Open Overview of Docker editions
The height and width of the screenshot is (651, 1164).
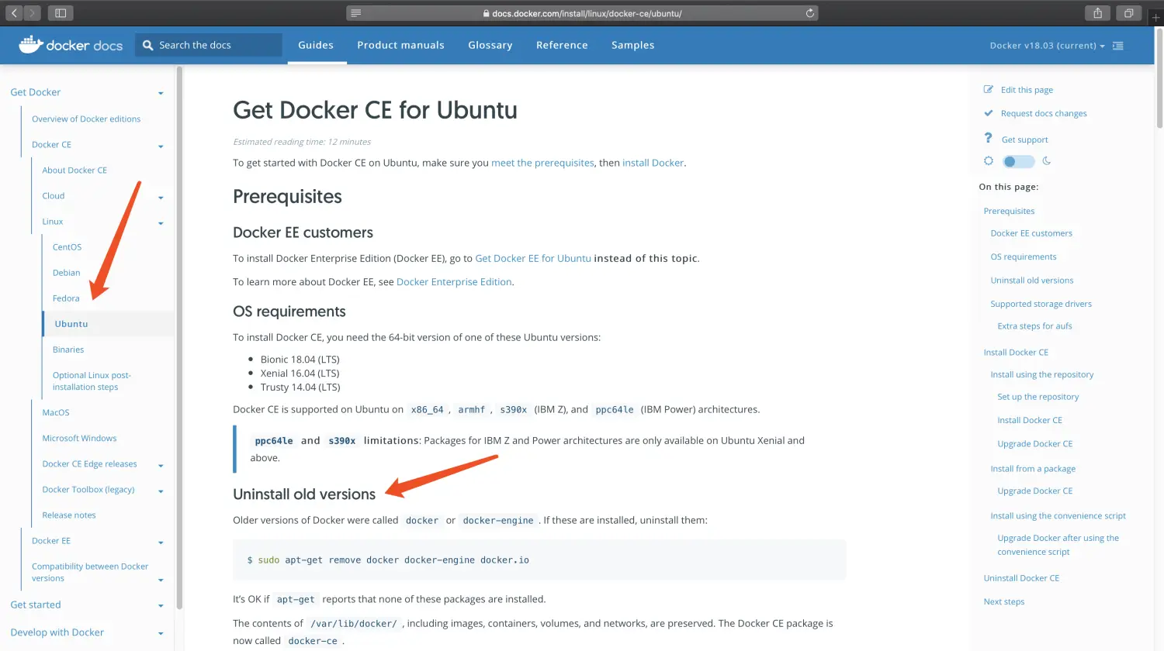pos(86,119)
